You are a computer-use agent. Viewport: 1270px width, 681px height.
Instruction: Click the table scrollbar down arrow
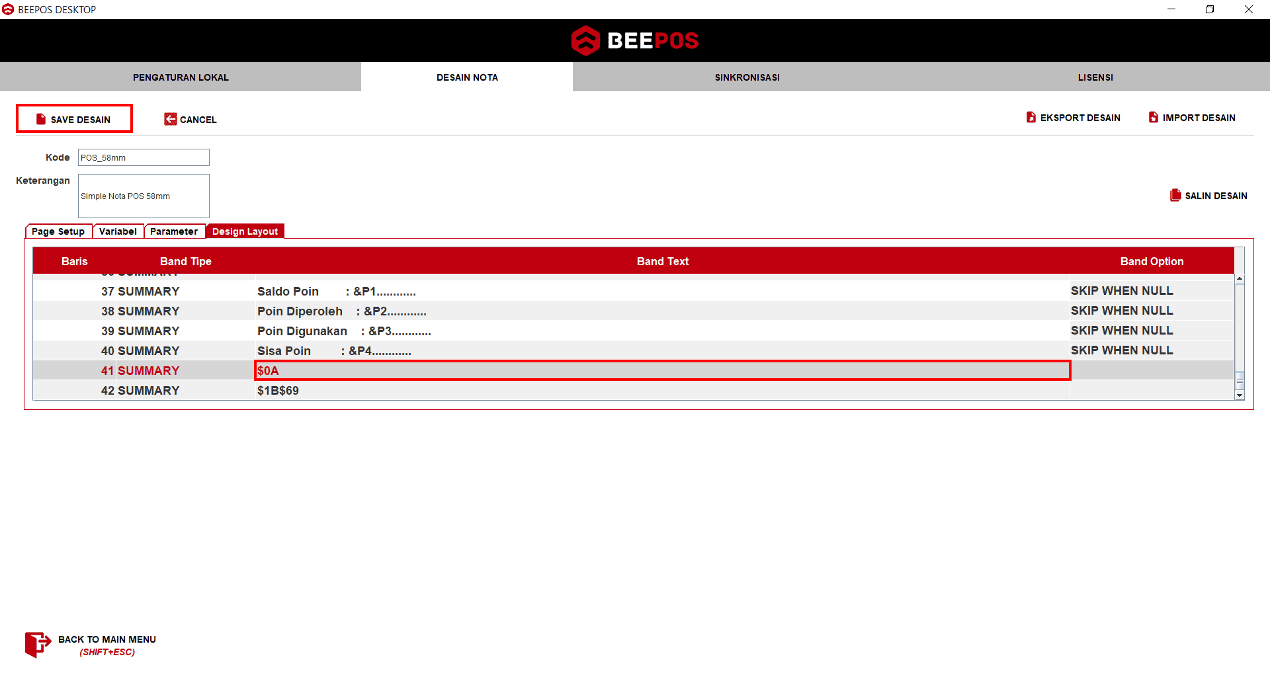pos(1240,395)
